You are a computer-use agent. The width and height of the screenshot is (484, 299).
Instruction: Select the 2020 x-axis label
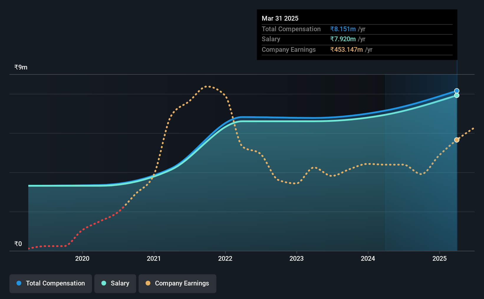82,258
